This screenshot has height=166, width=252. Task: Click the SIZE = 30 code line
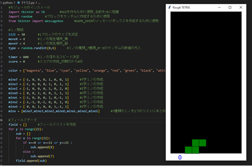coord(17,34)
